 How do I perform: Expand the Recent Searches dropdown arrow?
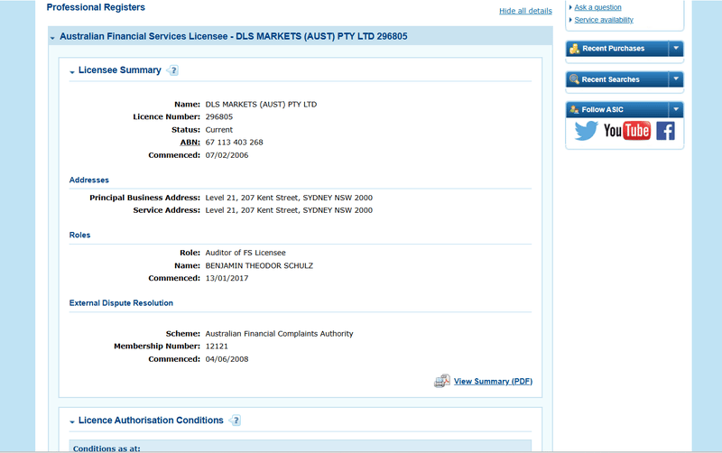676,79
